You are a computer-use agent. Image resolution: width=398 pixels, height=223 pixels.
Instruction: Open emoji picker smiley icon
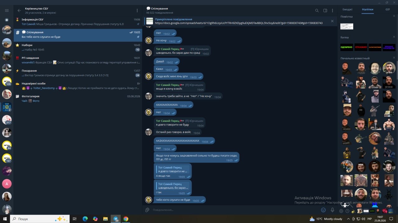[323, 210]
